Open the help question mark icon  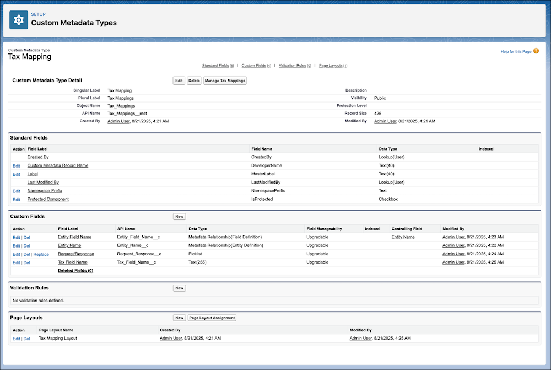click(x=536, y=51)
